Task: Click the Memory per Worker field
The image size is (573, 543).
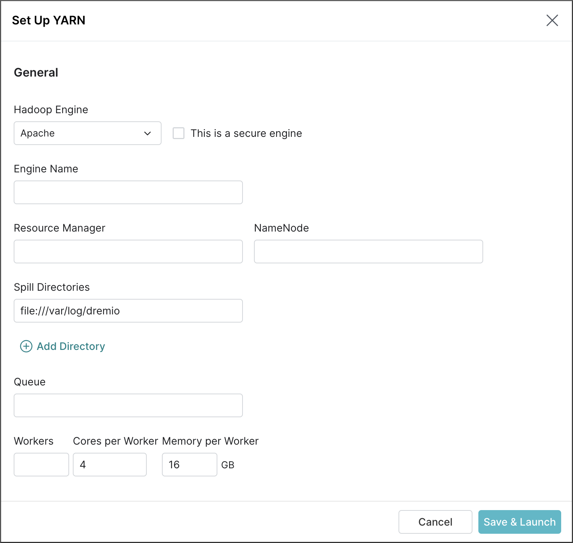Action: click(x=189, y=465)
